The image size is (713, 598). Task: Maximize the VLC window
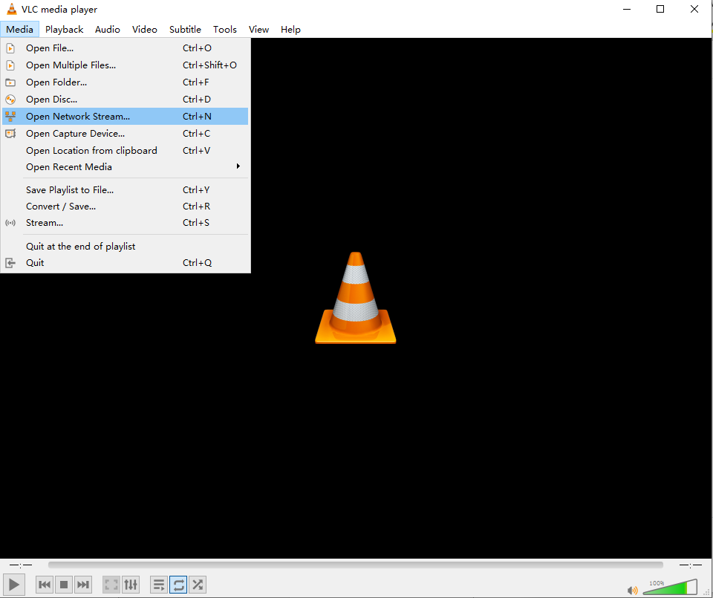pyautogui.click(x=660, y=9)
